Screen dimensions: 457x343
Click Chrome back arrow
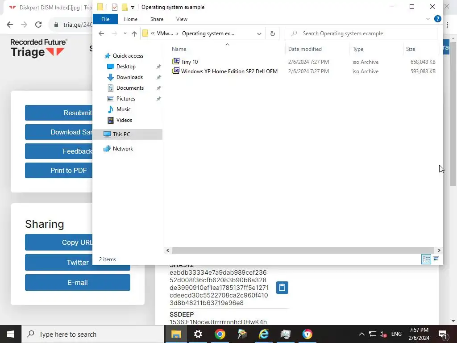10,25
